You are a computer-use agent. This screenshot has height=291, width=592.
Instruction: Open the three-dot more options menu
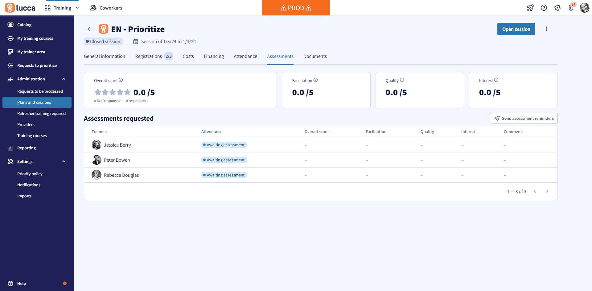546,29
